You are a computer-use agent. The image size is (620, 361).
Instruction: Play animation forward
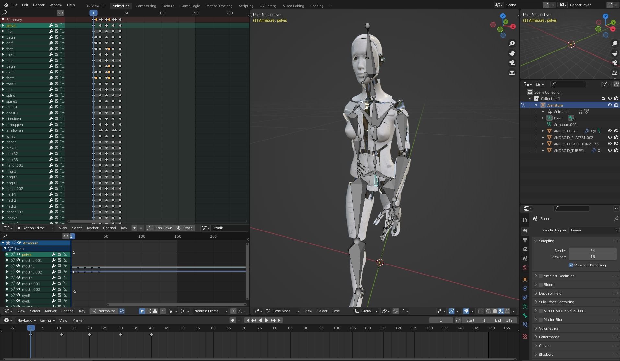tap(266, 320)
